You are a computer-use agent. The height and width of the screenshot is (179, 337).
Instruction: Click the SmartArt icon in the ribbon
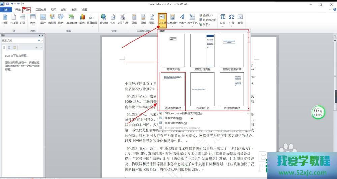coord(71,19)
